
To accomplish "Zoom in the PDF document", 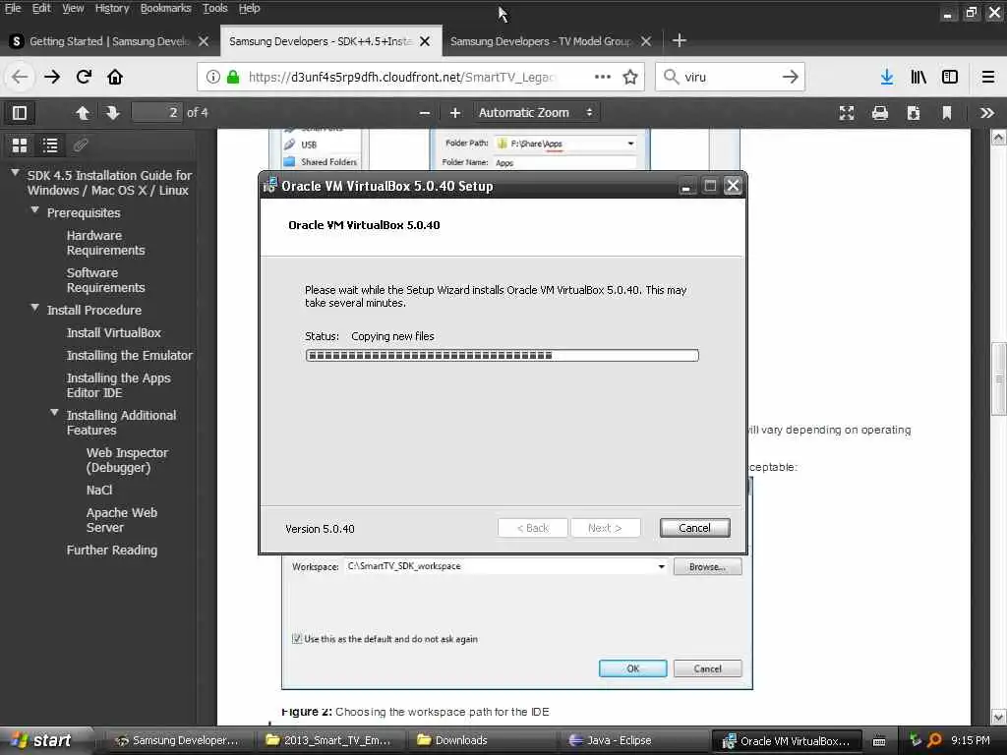I will [x=455, y=113].
